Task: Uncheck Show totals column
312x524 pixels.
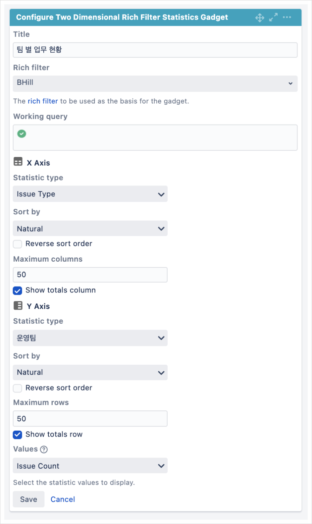Action: (x=17, y=290)
